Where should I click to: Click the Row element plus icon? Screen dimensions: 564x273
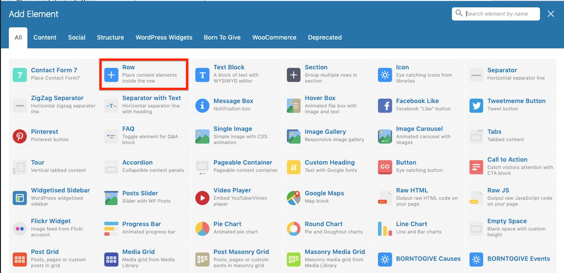pos(111,75)
